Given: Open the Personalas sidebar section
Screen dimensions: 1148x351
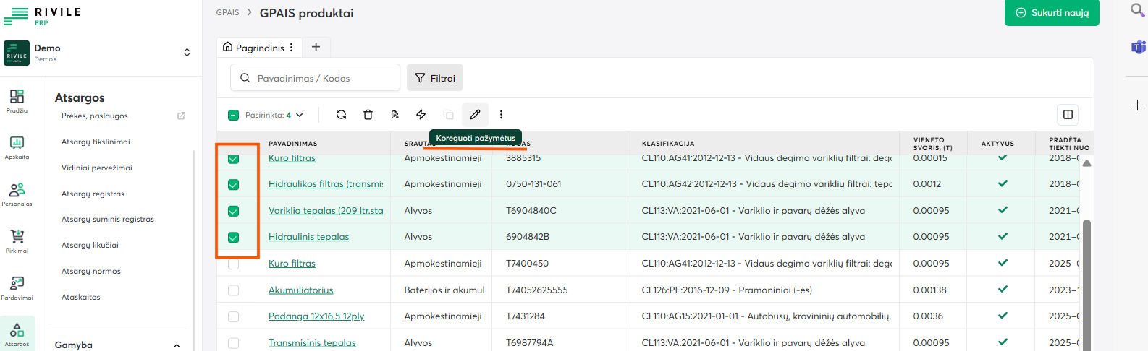Looking at the screenshot, I should 17,194.
